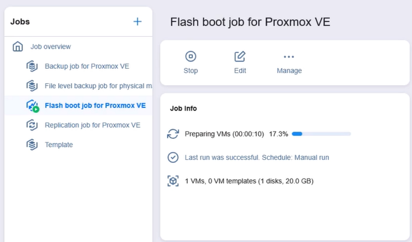Click the last run successful checkmark icon
Viewport: 412px width, 242px height.
tap(173, 158)
